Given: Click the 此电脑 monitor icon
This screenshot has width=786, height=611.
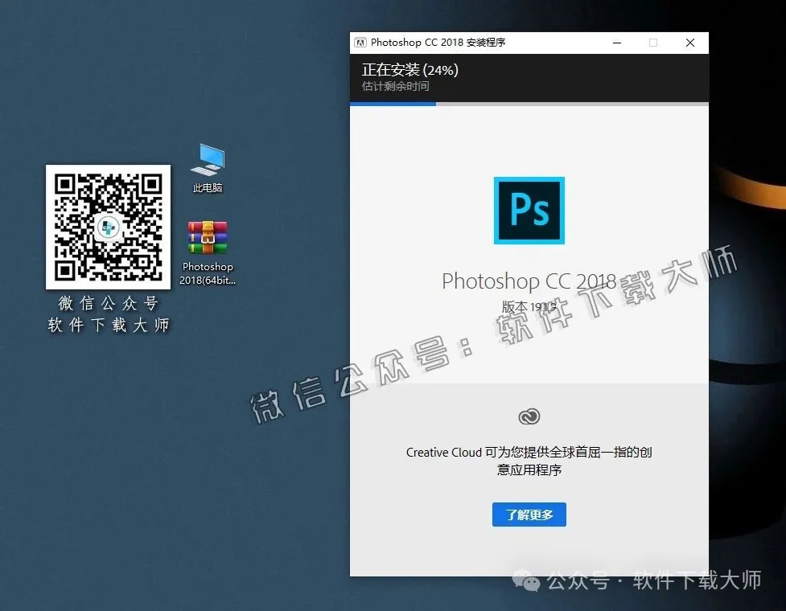Looking at the screenshot, I should pyautogui.click(x=207, y=158).
